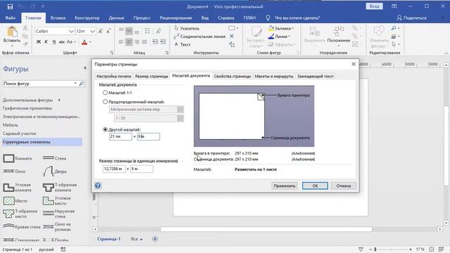
Task: Click the Угловая комната shape
Action: 17,188
